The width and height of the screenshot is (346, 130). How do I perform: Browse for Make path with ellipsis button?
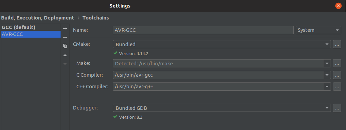337,64
